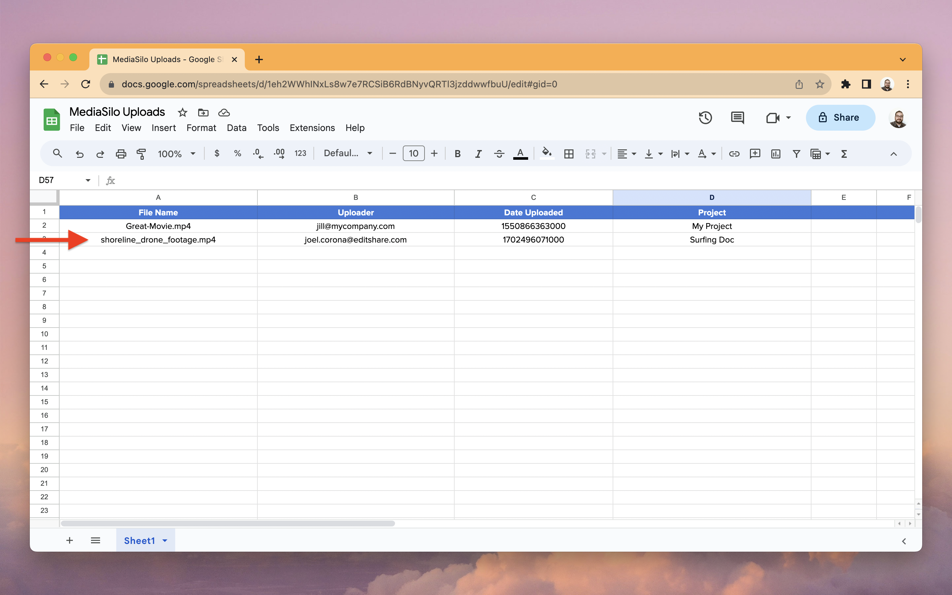Viewport: 952px width, 595px height.
Task: Increase font size with plus button
Action: pyautogui.click(x=434, y=154)
